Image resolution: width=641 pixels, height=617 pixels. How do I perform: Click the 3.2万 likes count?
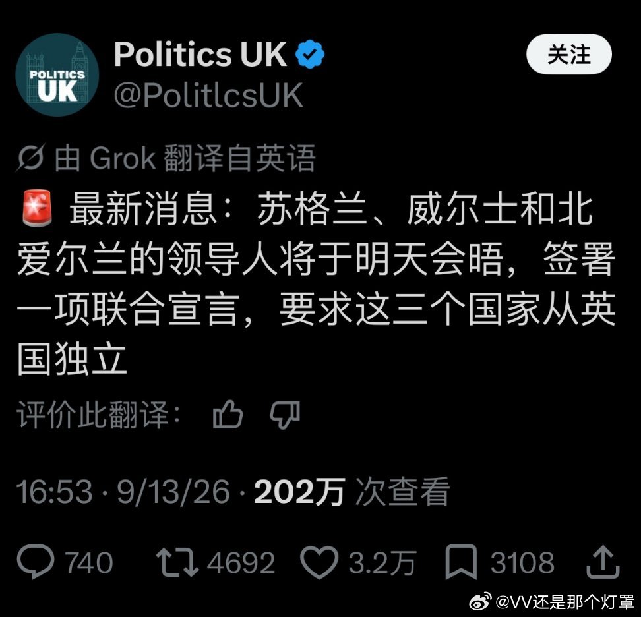point(382,563)
